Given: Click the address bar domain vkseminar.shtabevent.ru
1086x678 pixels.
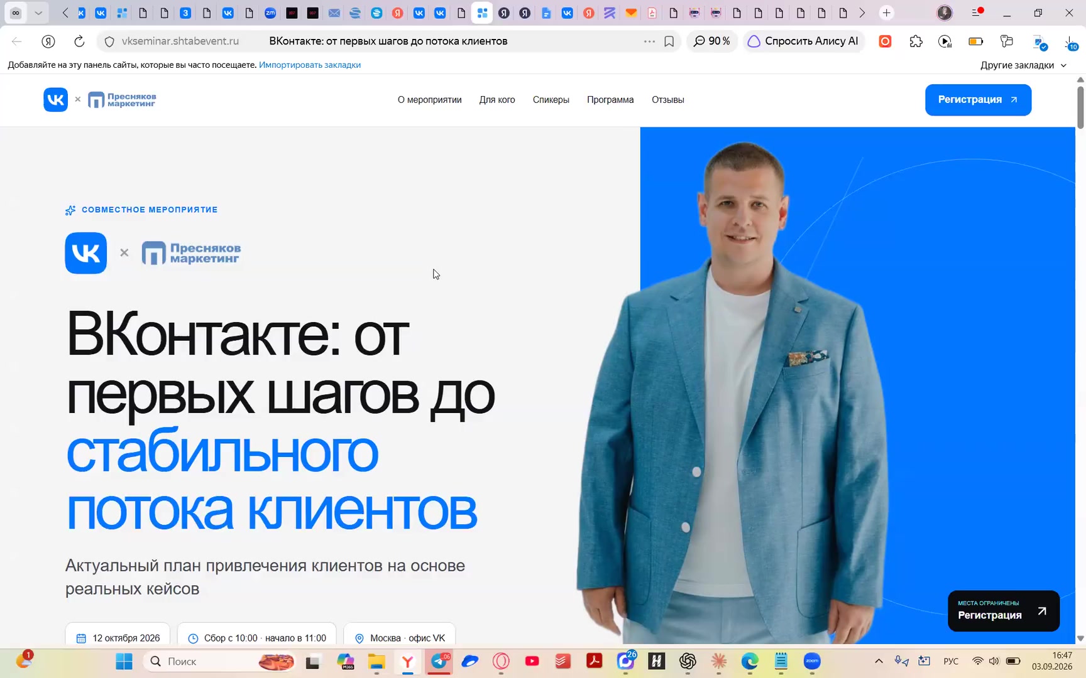Looking at the screenshot, I should tap(180, 41).
